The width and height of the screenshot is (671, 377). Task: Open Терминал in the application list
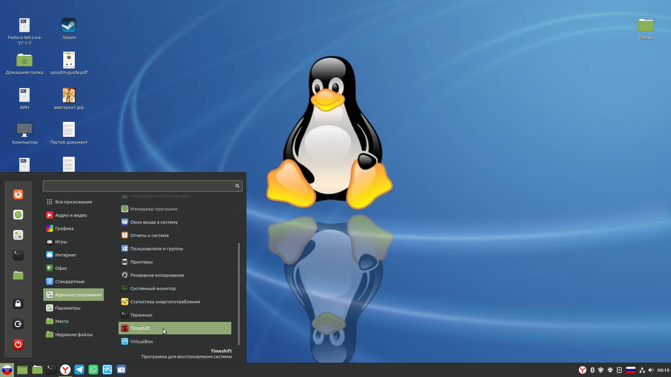[x=175, y=315]
